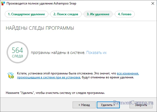The image size is (157, 112).
Task: Click the 'Закрыть' button
Action: tap(141, 105)
